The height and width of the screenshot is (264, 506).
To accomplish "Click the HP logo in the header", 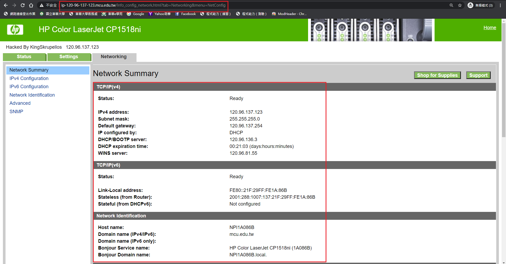I will tap(15, 29).
